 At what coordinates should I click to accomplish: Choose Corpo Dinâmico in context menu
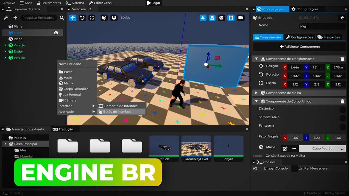77,89
